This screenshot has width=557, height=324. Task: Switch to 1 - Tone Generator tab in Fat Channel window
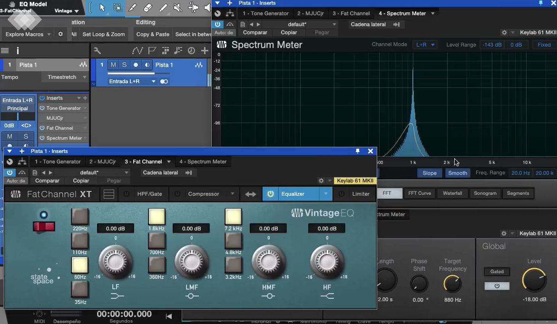click(58, 162)
